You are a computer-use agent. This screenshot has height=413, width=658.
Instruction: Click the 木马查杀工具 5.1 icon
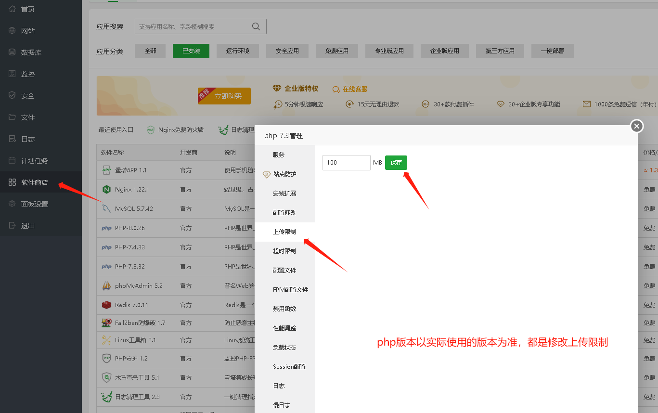pos(106,377)
